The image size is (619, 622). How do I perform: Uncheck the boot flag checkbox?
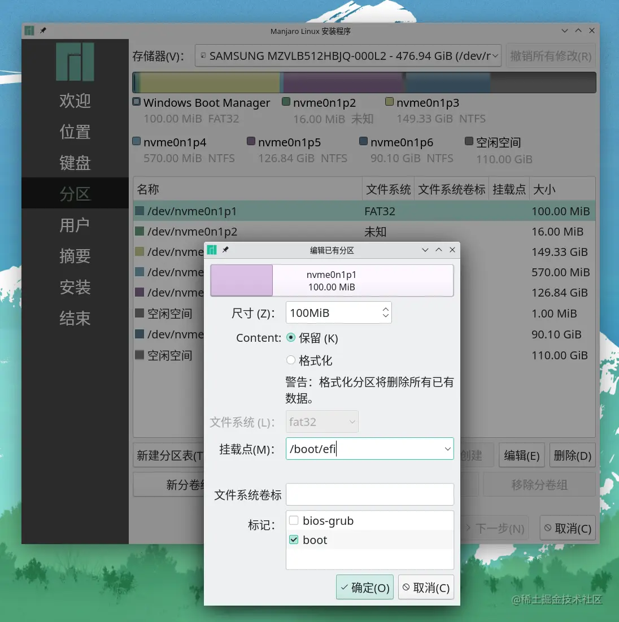[x=294, y=540]
